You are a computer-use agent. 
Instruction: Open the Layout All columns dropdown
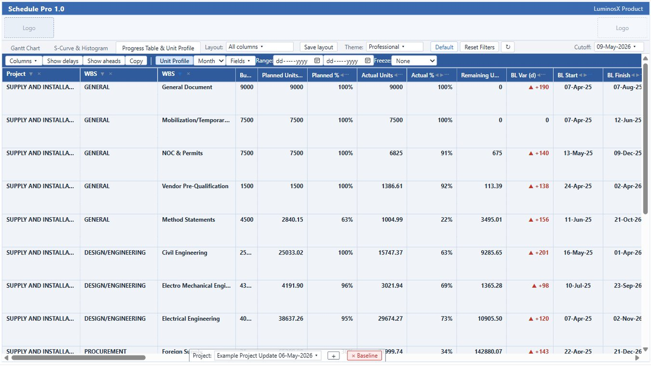click(260, 47)
